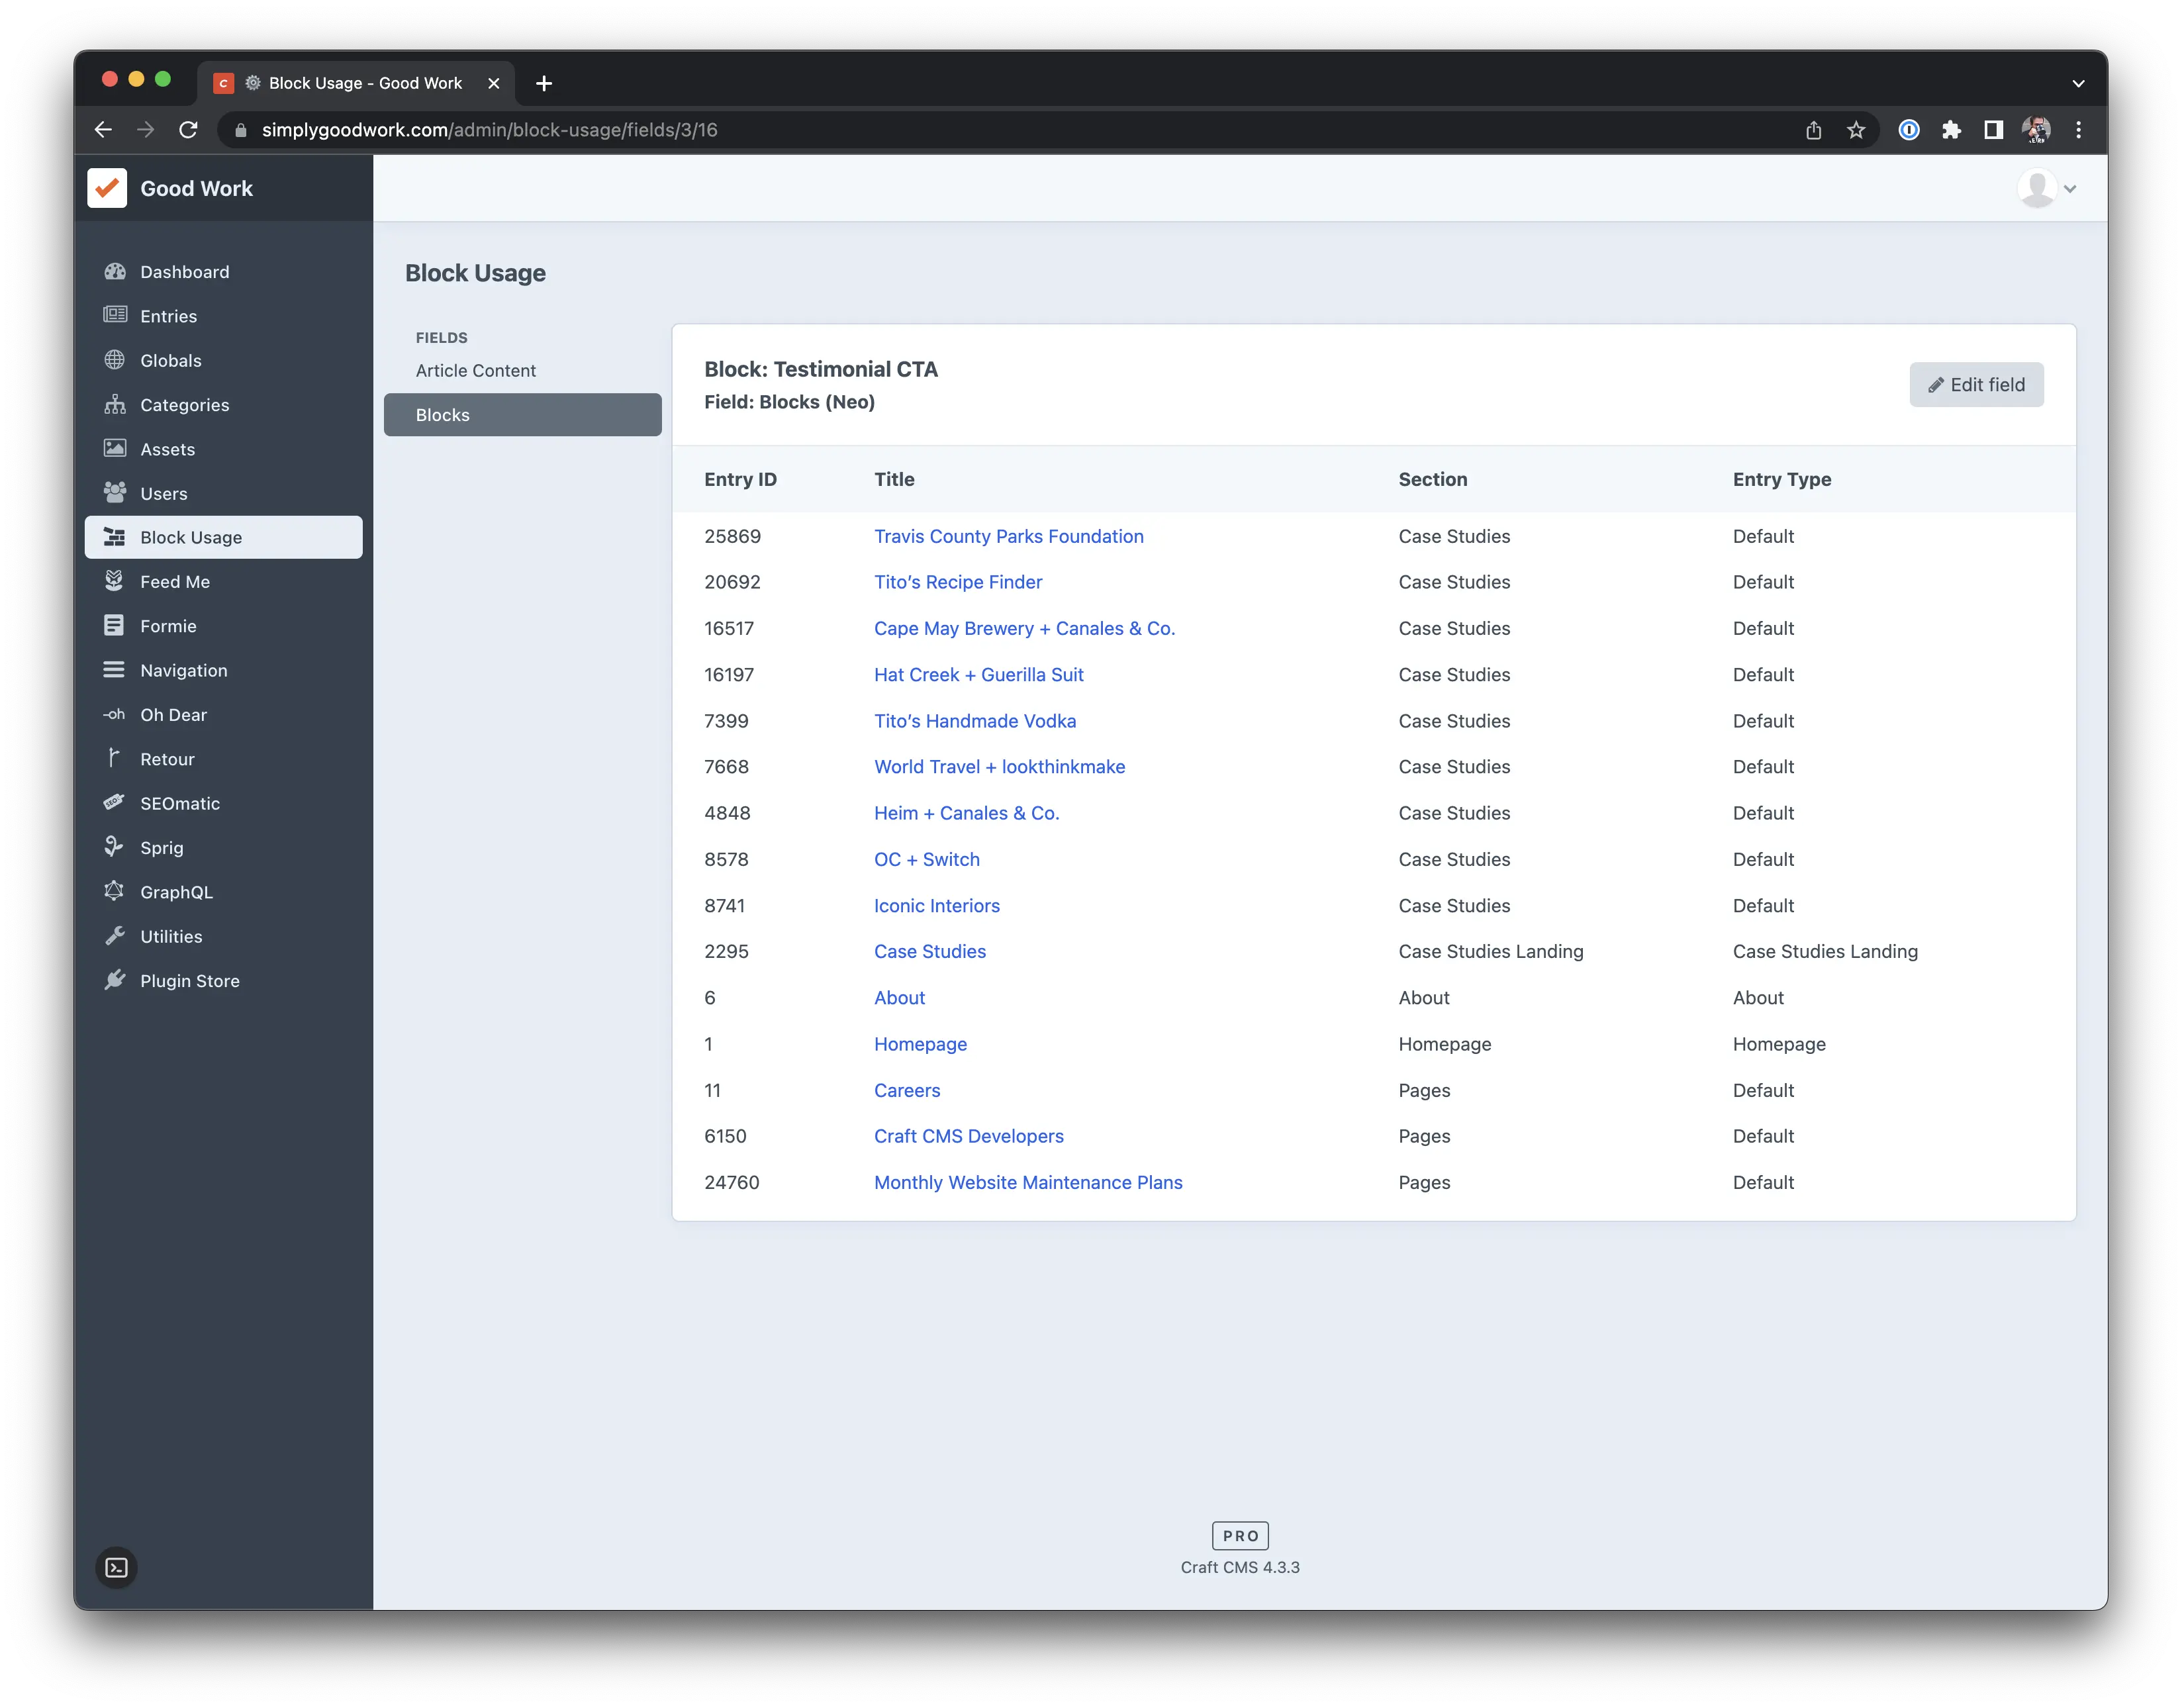Open the Chrome three-dot menu
This screenshot has width=2182, height=1708.
(x=2079, y=130)
